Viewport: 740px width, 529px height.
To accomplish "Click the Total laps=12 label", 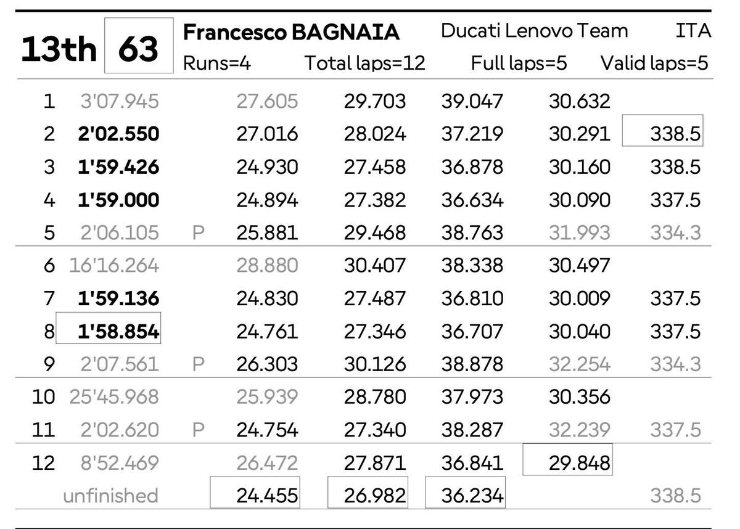I will click(364, 64).
